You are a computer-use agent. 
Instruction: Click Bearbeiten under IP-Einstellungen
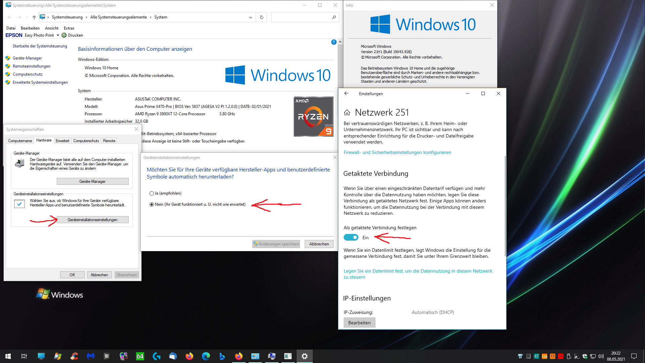pyautogui.click(x=359, y=323)
